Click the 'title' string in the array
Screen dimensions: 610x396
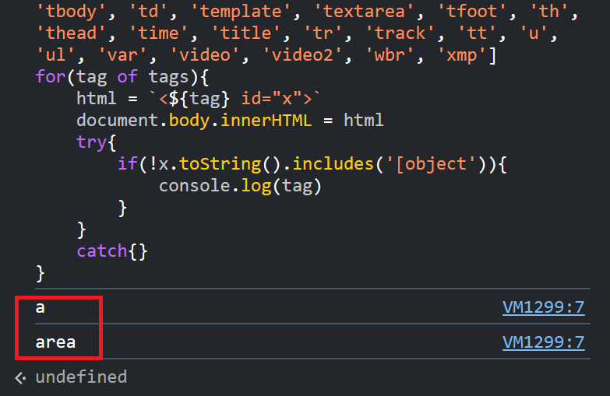point(246,33)
